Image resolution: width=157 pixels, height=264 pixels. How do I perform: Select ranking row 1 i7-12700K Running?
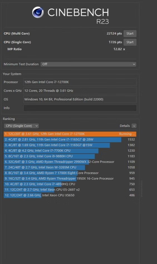70,134
